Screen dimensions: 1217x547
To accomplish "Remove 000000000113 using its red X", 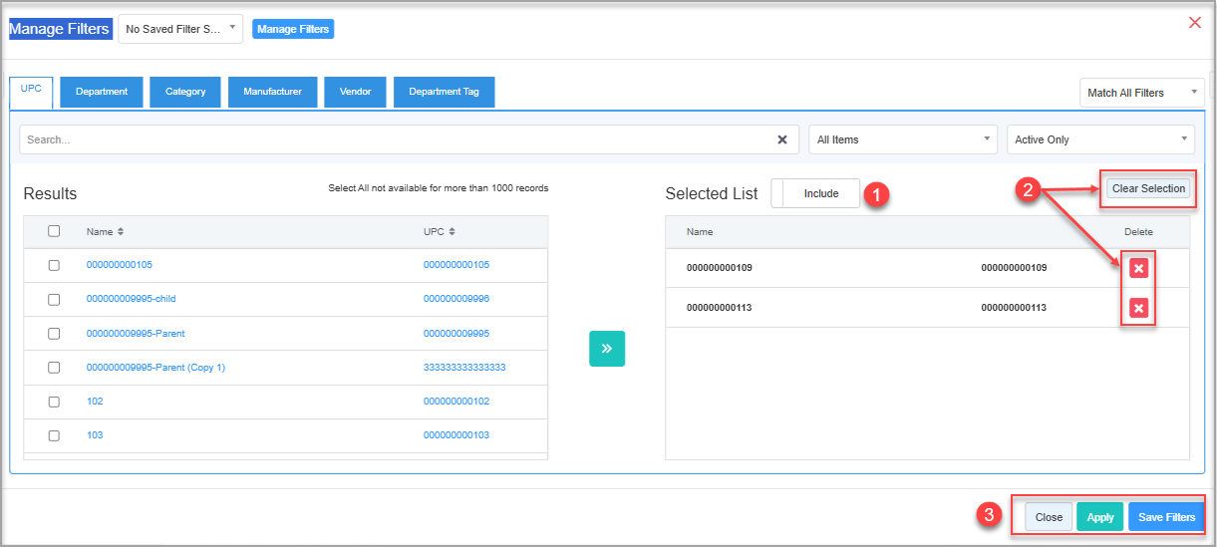I will click(x=1139, y=308).
